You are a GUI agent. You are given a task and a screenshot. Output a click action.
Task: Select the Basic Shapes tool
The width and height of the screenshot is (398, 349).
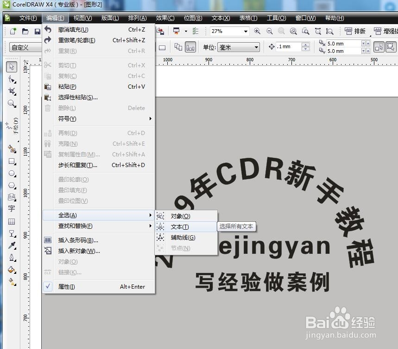coord(12,197)
